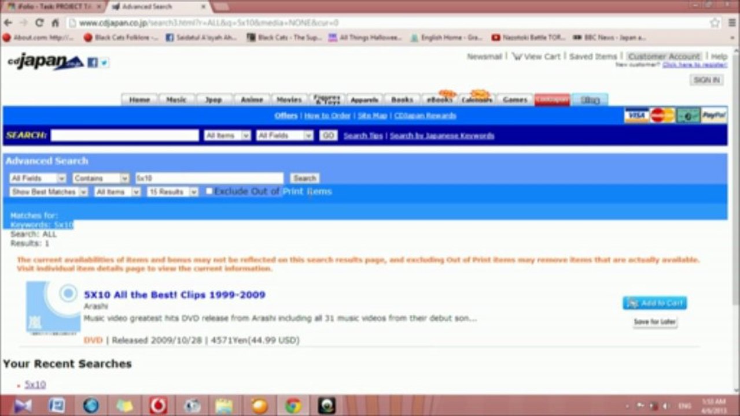This screenshot has width=740, height=416.
Task: Open Show Best Matches sort dropdown
Action: [49, 192]
